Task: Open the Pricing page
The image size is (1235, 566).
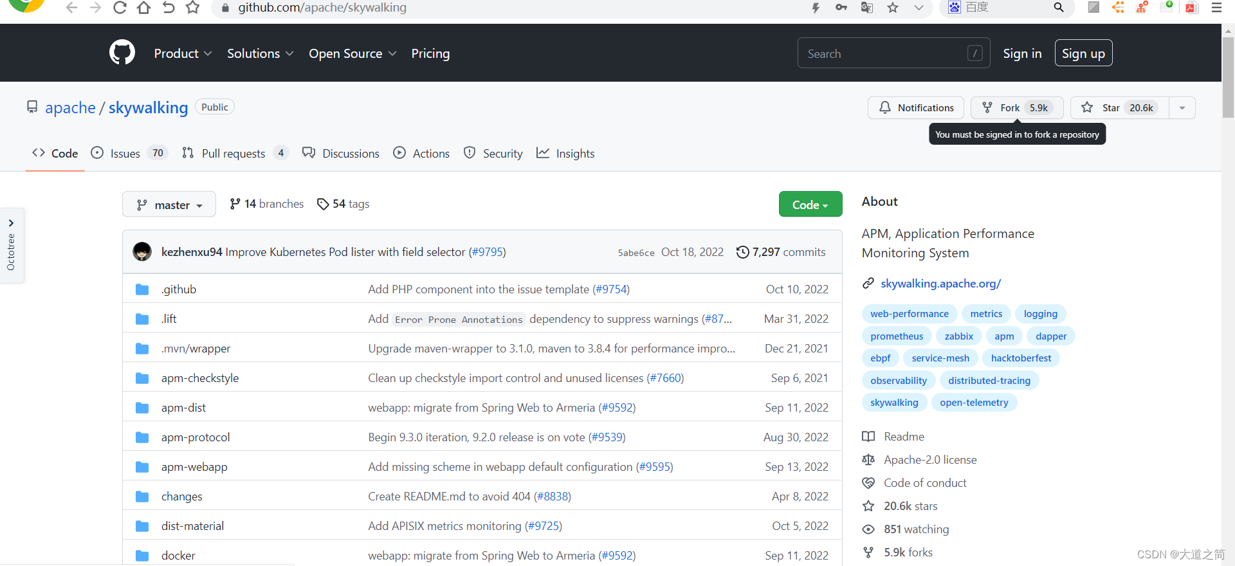Action: 430,53
